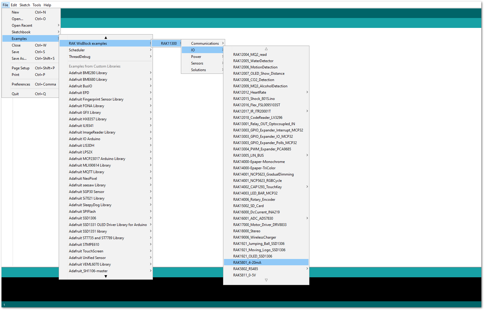Expand Adafruit MQTT Library examples

point(106,172)
